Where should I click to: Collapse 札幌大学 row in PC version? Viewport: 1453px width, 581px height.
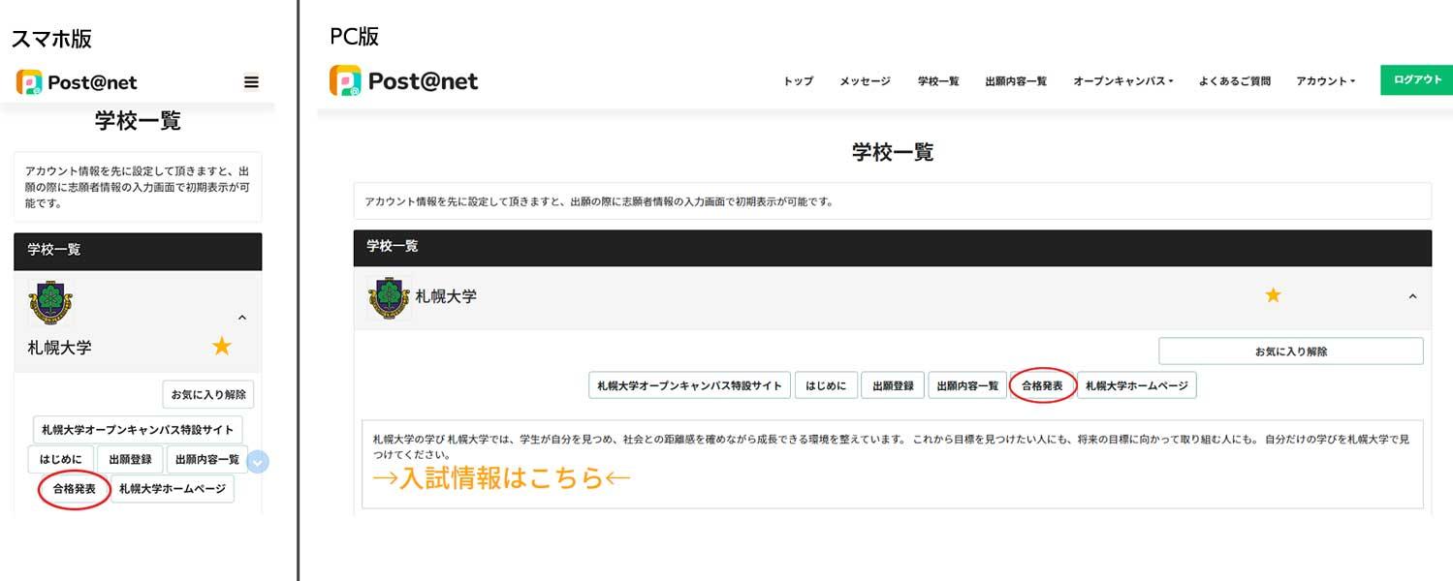tap(1412, 296)
